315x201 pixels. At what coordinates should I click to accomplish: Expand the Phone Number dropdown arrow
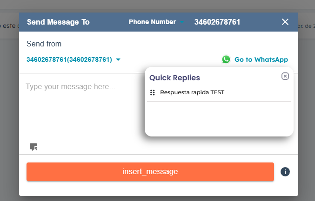pyautogui.click(x=183, y=22)
